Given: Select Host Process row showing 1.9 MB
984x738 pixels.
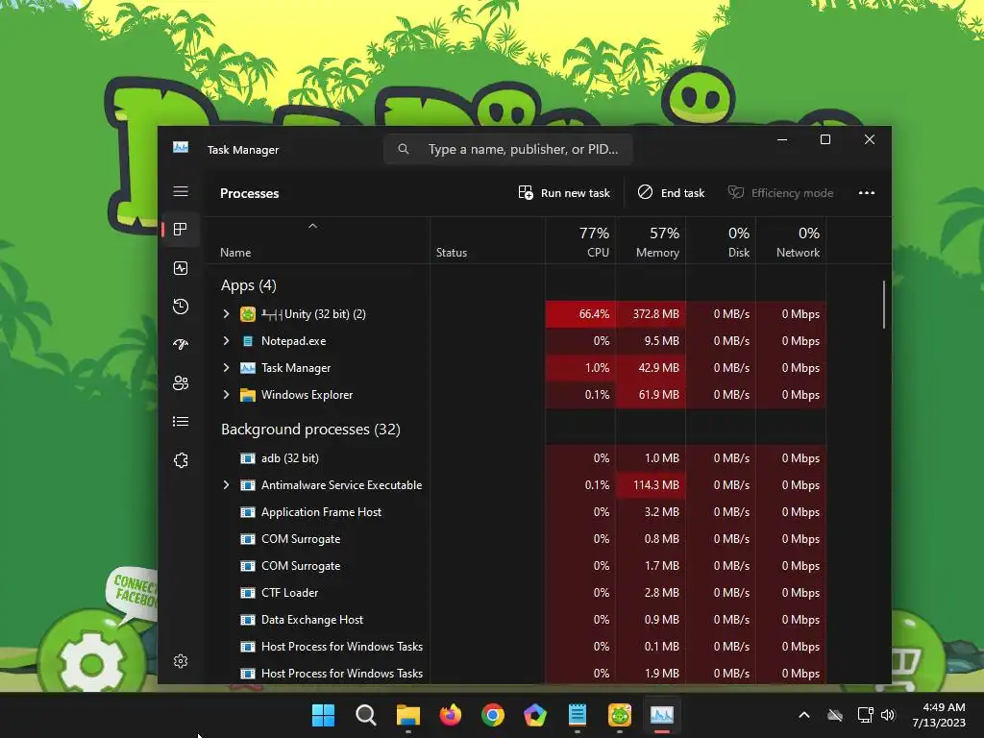Looking at the screenshot, I should pyautogui.click(x=515, y=674).
